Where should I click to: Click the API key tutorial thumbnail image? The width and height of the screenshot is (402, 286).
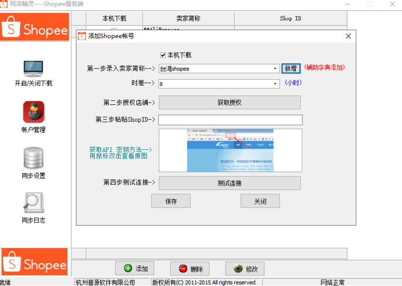pos(230,150)
